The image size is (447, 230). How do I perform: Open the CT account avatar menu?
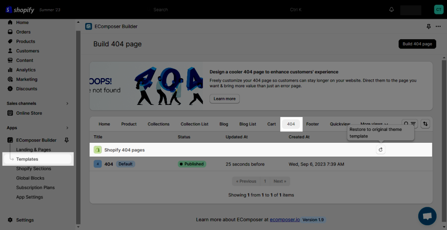[x=439, y=10]
